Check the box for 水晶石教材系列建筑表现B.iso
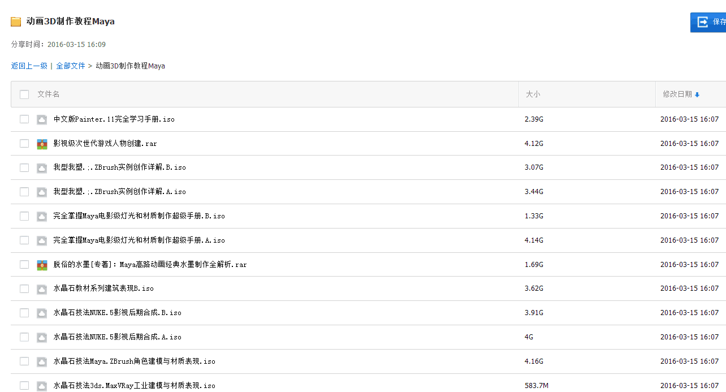Viewport: 726px width, 392px height. [24, 288]
